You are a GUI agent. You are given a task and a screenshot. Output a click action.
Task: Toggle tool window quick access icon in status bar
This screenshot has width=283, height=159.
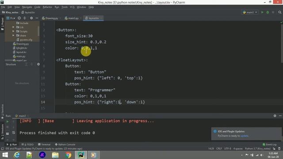pyautogui.click(x=2, y=149)
